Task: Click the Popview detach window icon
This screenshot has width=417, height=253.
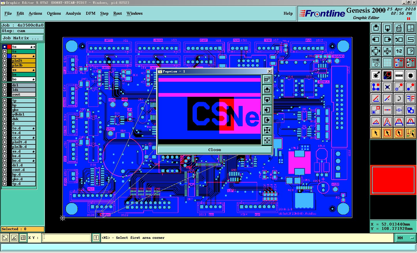Action: [267, 79]
